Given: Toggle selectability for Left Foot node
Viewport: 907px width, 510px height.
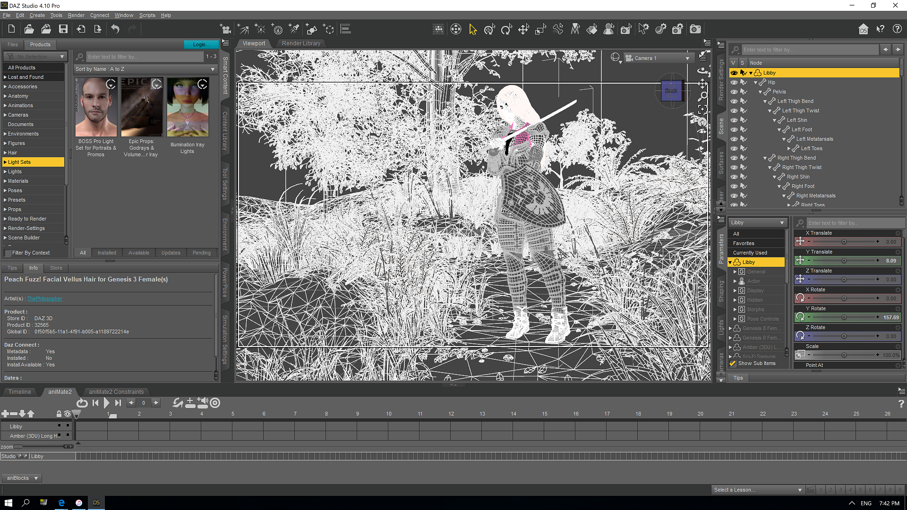Looking at the screenshot, I should tap(744, 129).
